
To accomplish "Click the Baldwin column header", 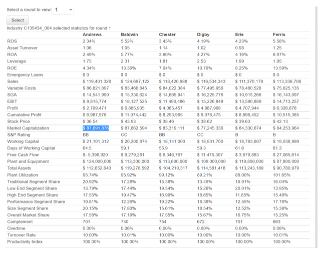I will point(129,34).
